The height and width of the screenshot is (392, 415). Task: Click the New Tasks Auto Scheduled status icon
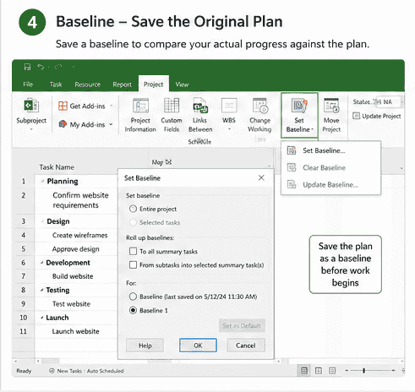[52, 371]
